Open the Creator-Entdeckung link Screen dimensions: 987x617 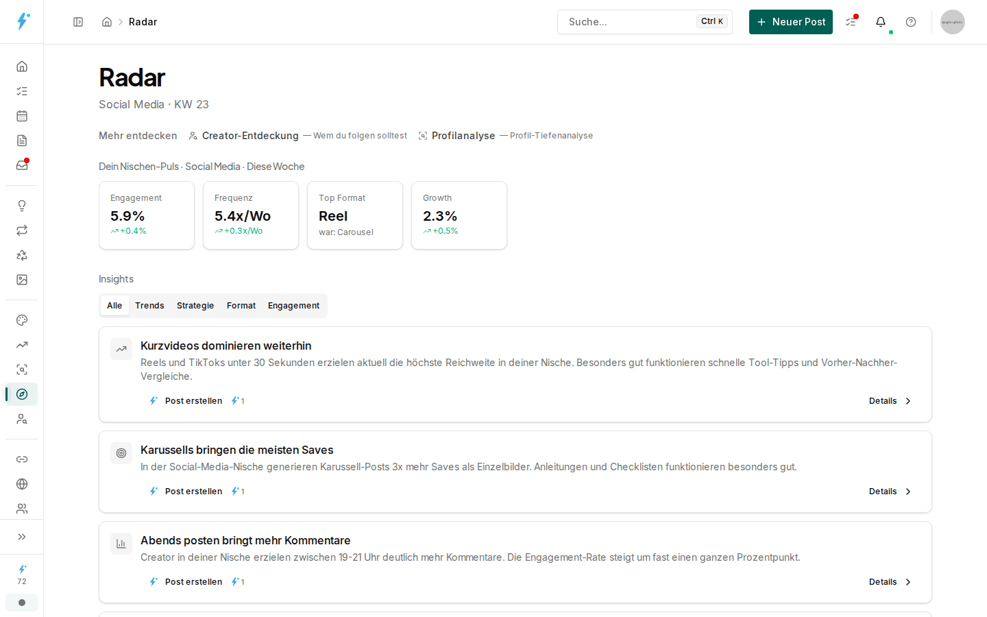250,136
